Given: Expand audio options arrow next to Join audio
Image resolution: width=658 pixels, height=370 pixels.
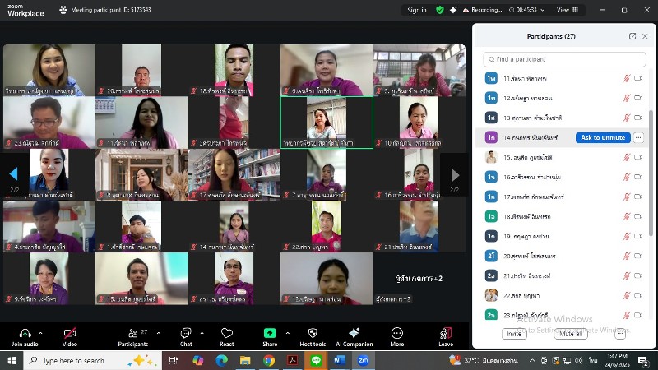Looking at the screenshot, I should pyautogui.click(x=40, y=333).
